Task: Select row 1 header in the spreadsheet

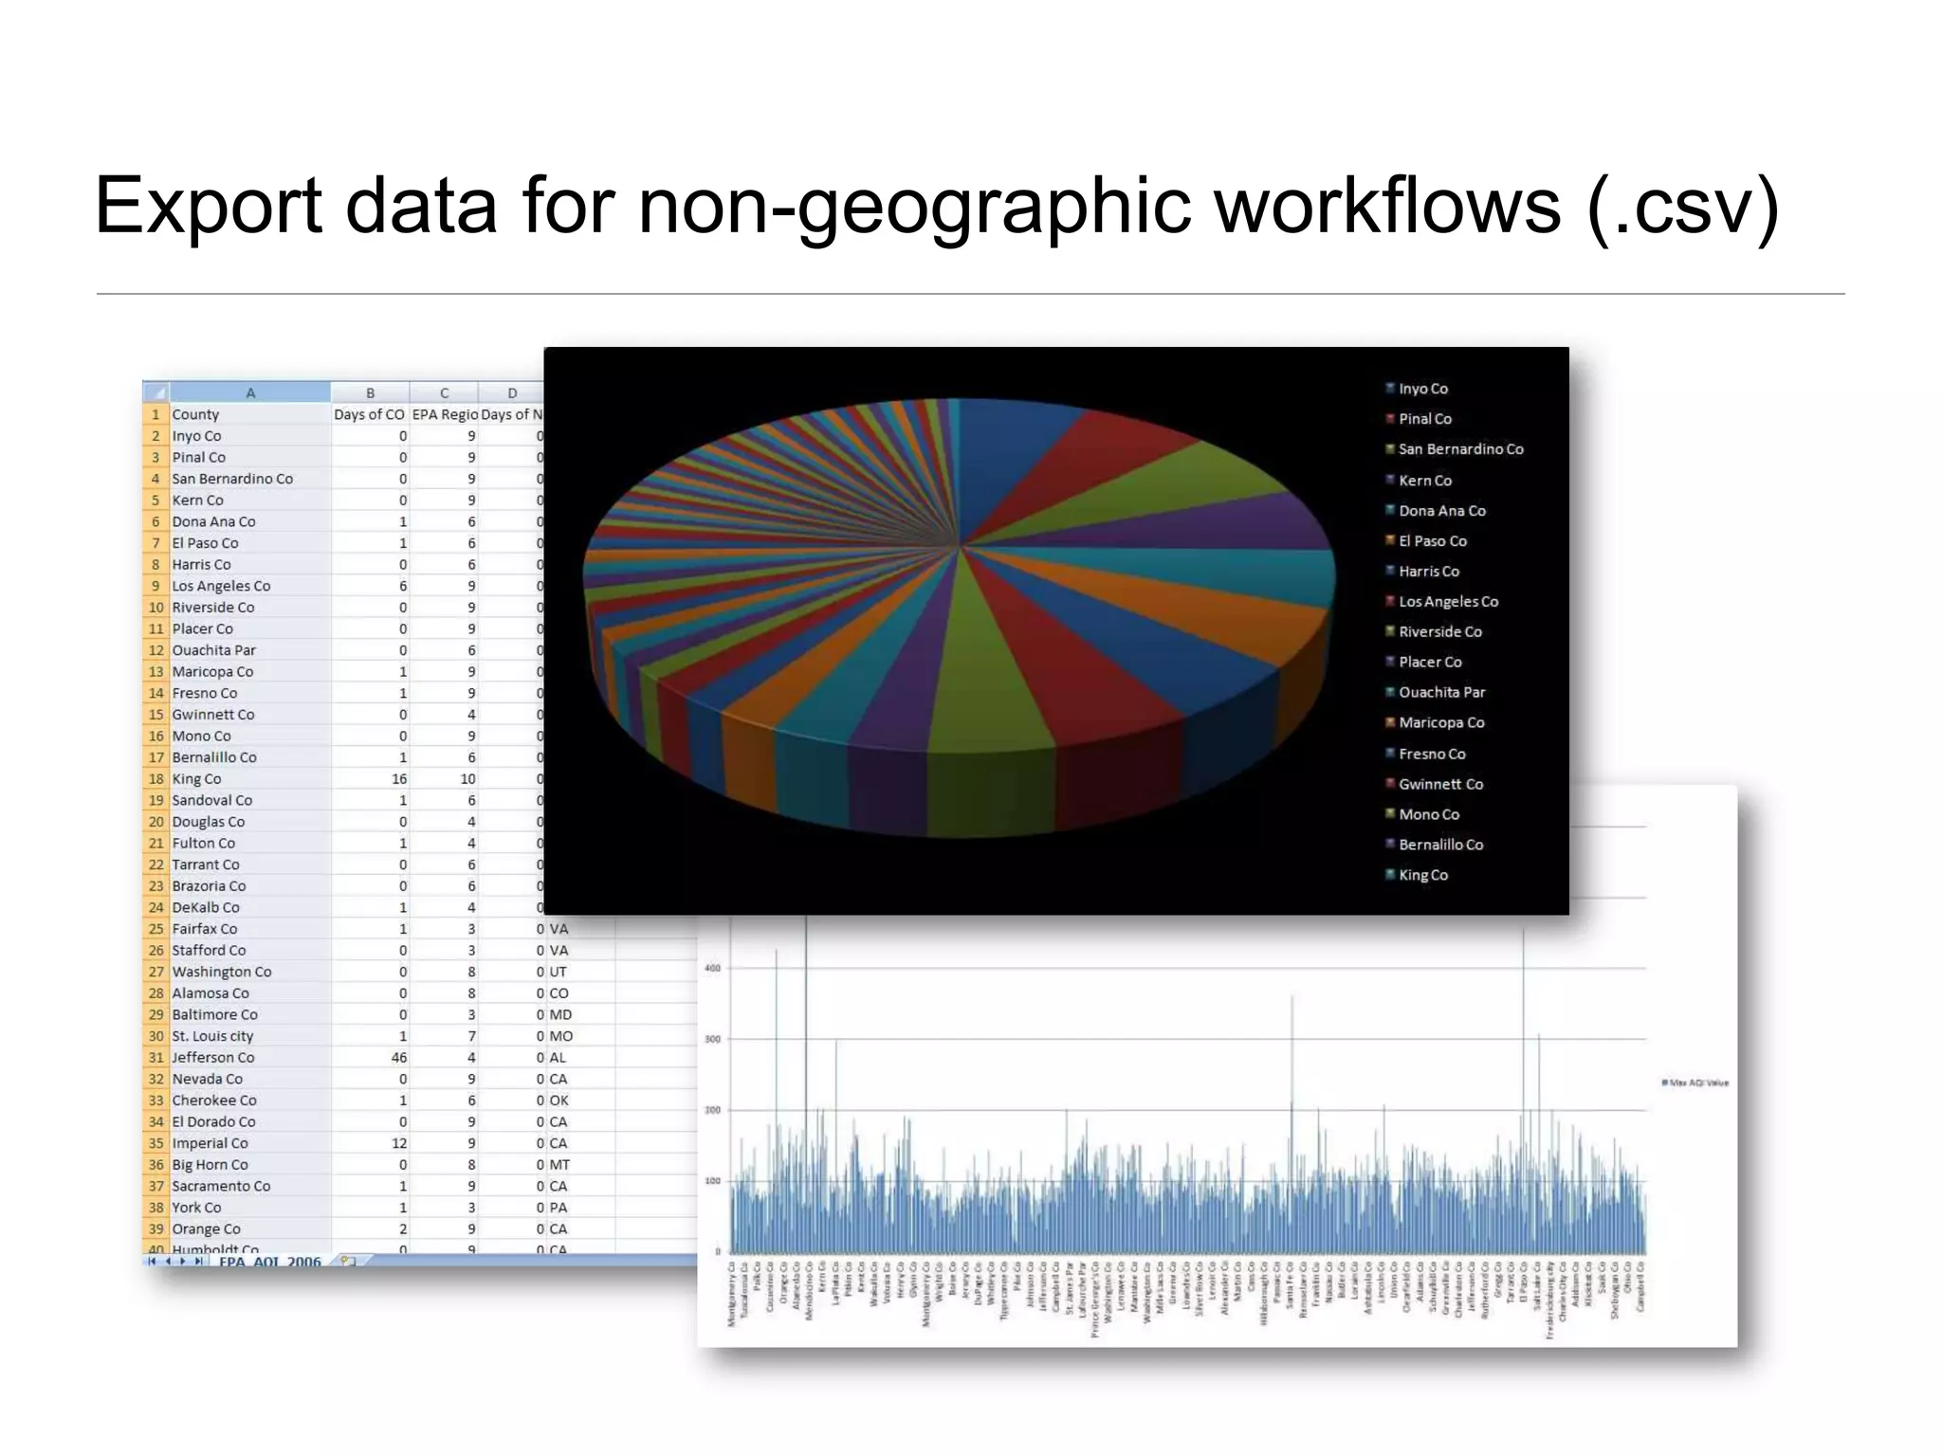Action: pyautogui.click(x=156, y=414)
